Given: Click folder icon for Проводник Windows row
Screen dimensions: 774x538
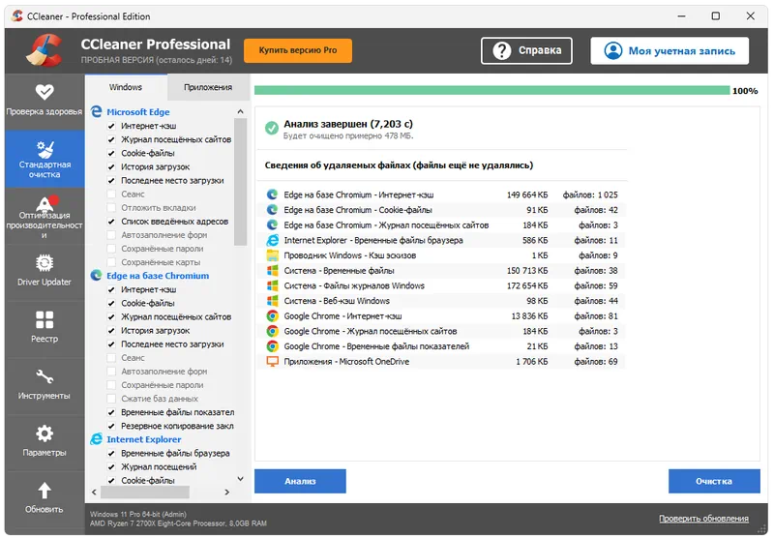Looking at the screenshot, I should click(273, 255).
